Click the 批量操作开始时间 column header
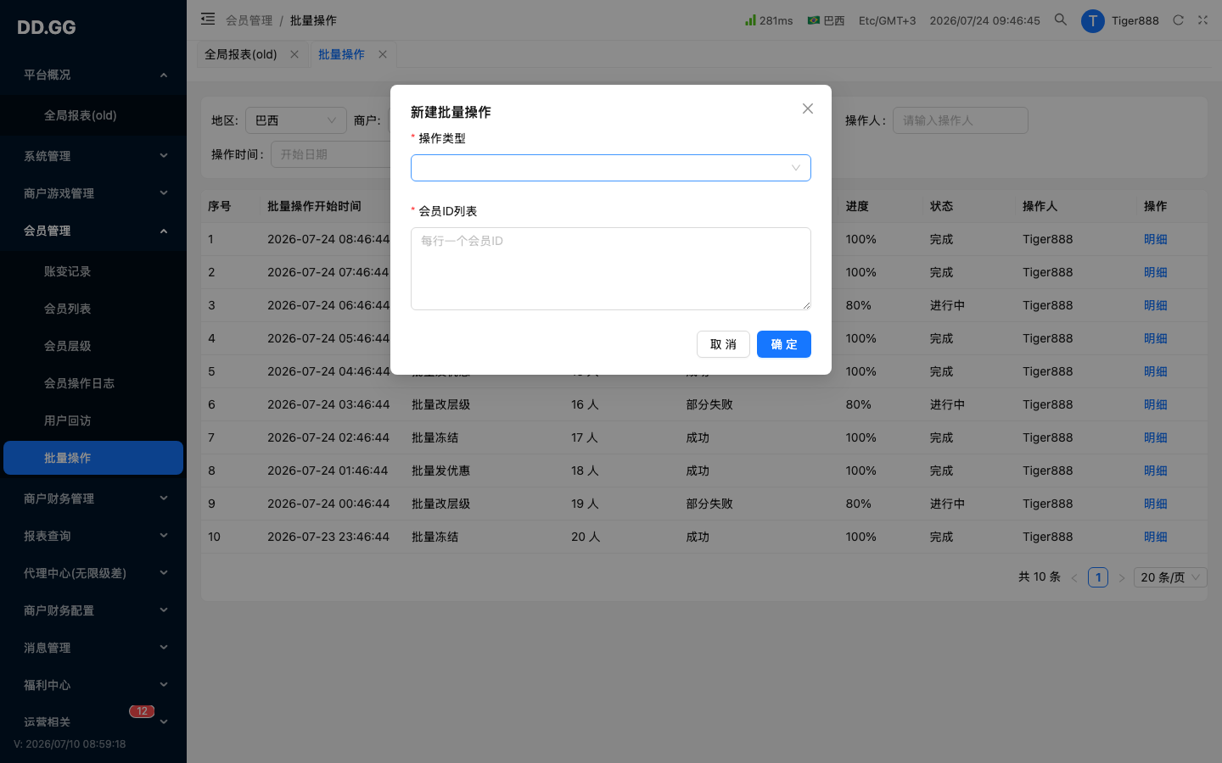This screenshot has width=1222, height=763. pyautogui.click(x=314, y=206)
